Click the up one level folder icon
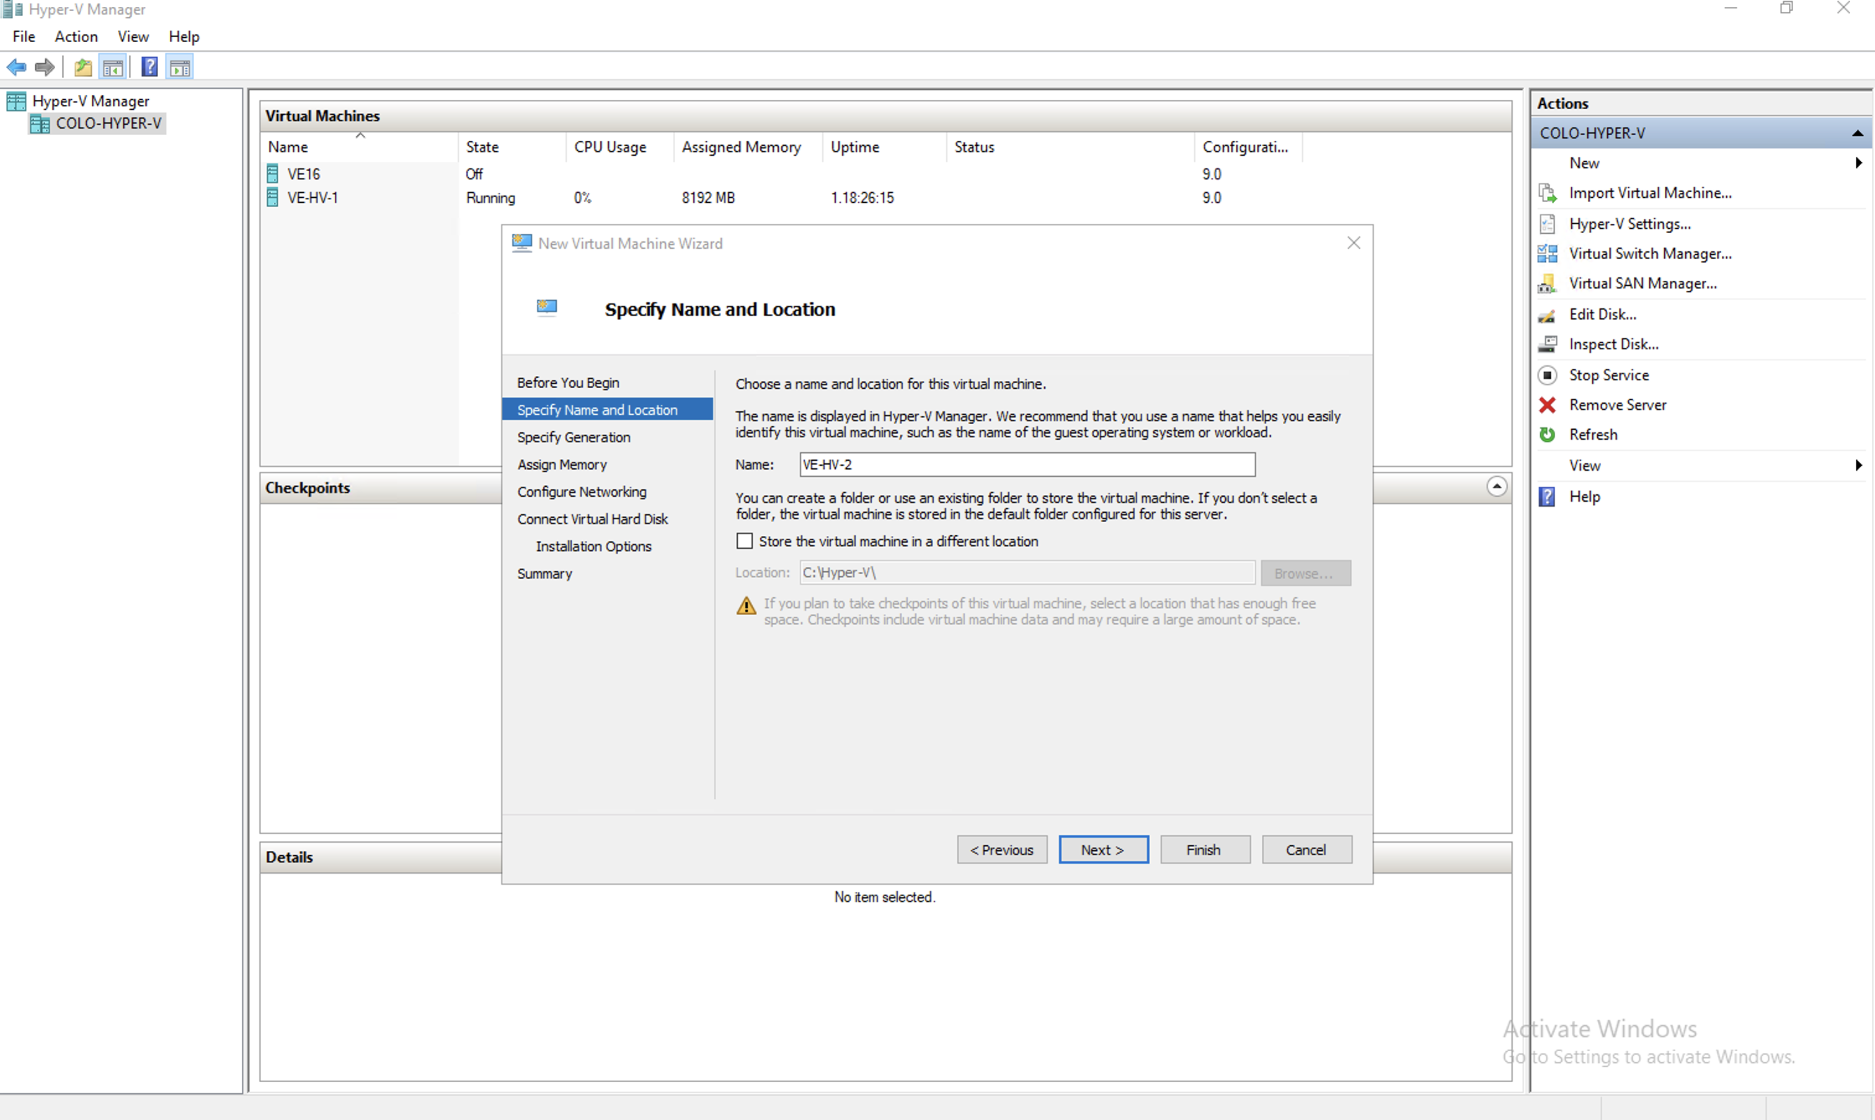Viewport: 1875px width, 1120px height. point(83,68)
